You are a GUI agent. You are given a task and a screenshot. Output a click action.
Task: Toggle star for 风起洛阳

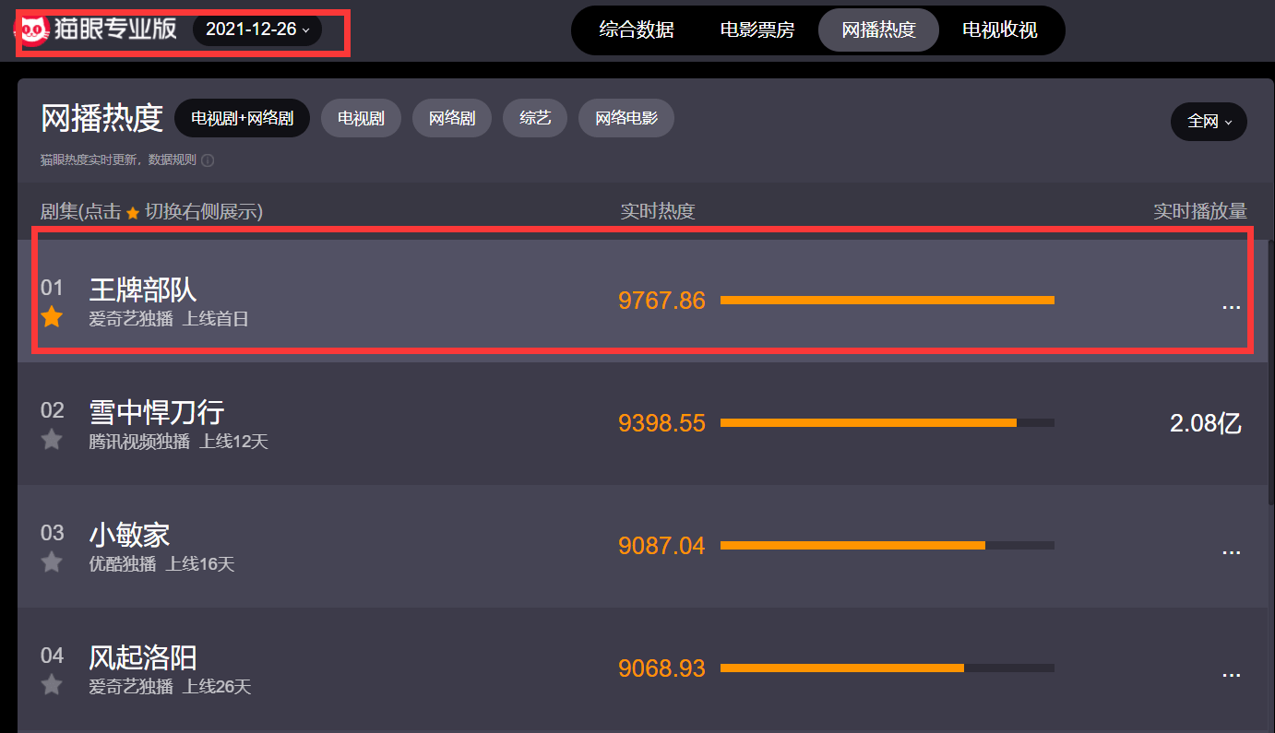tap(52, 685)
